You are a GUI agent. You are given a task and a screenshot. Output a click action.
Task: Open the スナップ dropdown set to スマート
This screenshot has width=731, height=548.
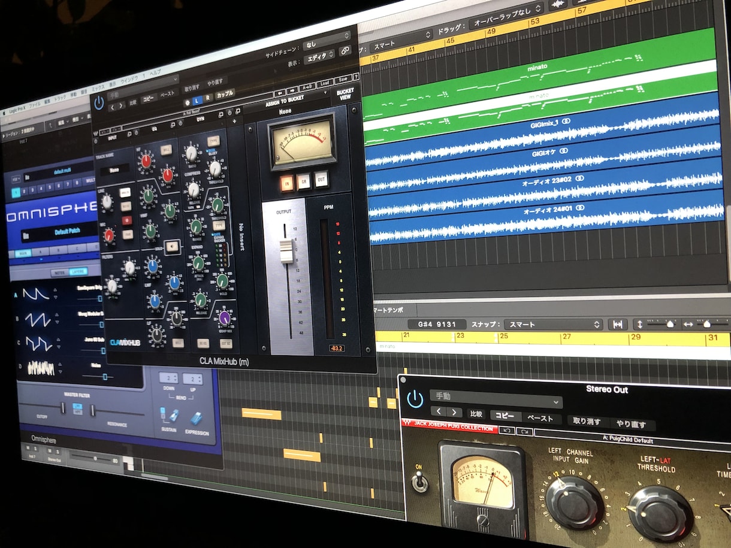pos(552,324)
